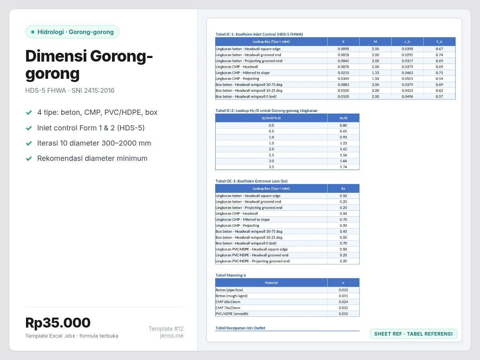This screenshot has width=480, height=360.
Task: Click the 'Hidrologi · Gorong-gorong' badge
Action: point(72,32)
